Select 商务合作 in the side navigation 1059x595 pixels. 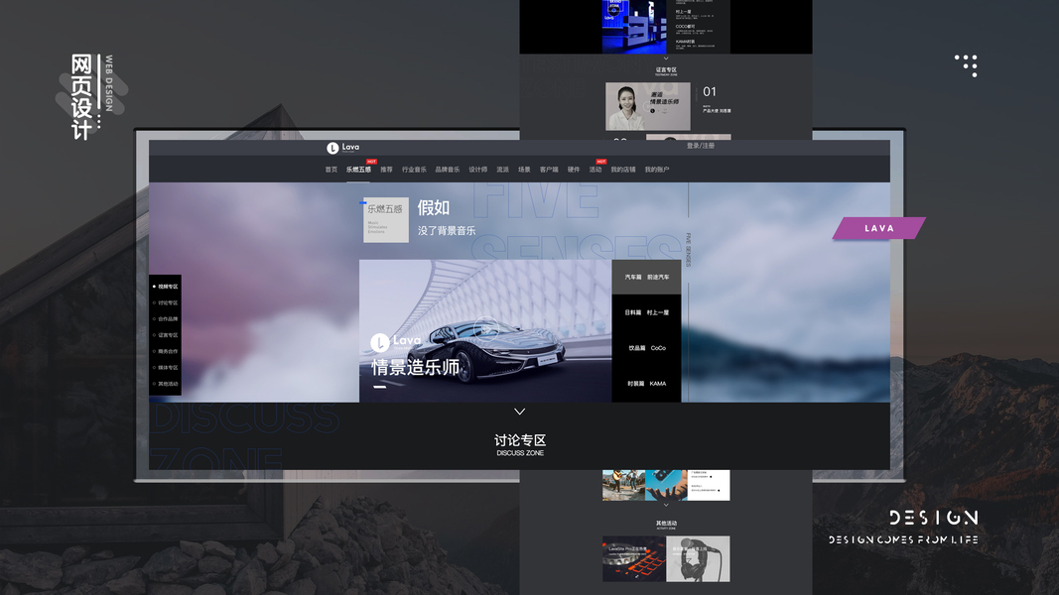pyautogui.click(x=166, y=351)
